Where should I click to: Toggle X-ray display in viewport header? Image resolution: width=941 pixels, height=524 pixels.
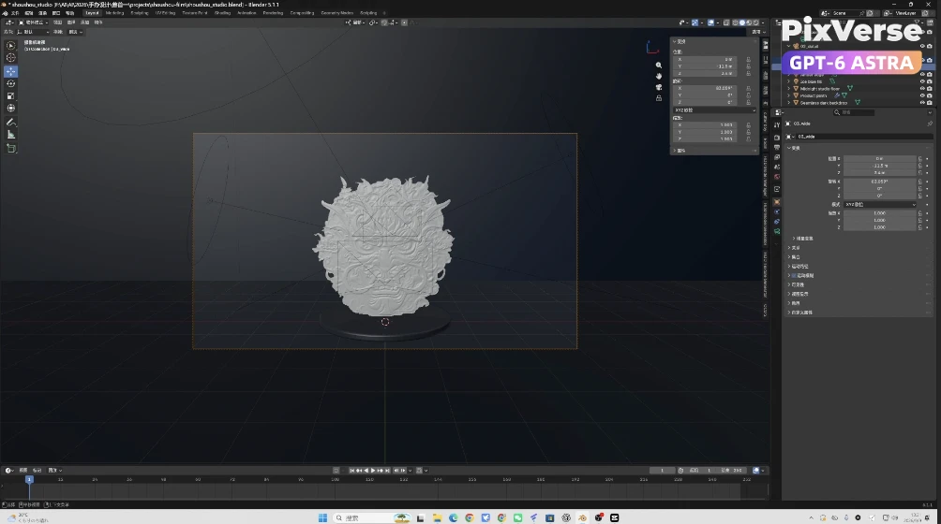(x=726, y=22)
